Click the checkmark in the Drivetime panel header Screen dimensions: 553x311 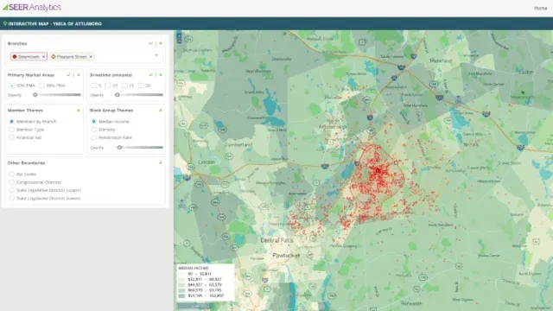pos(150,75)
